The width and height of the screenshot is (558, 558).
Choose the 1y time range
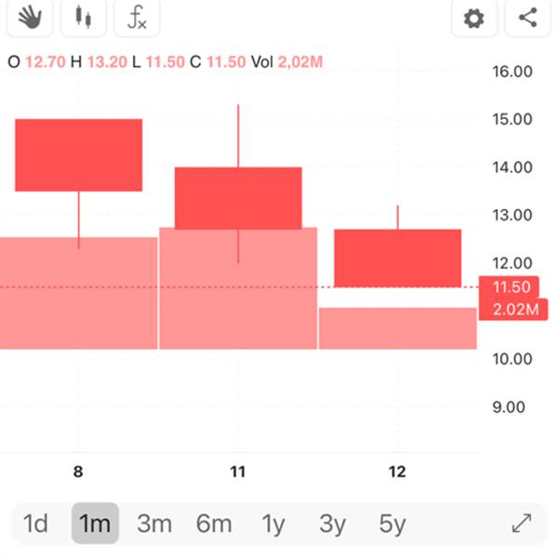point(273,524)
